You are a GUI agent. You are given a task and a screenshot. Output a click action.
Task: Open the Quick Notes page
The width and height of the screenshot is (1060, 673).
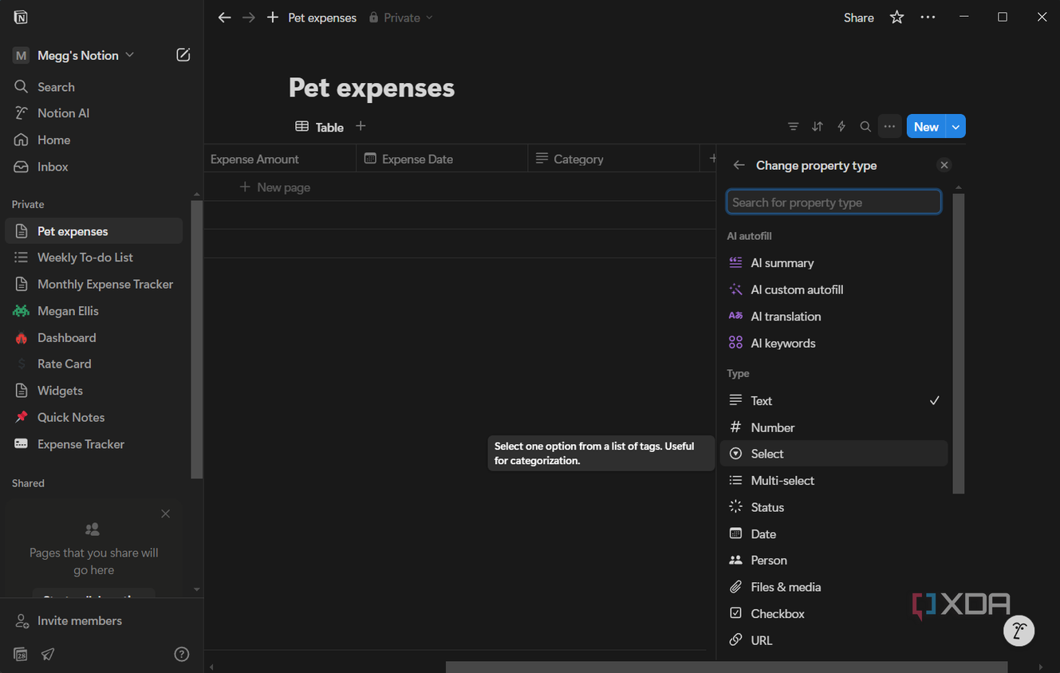94,417
